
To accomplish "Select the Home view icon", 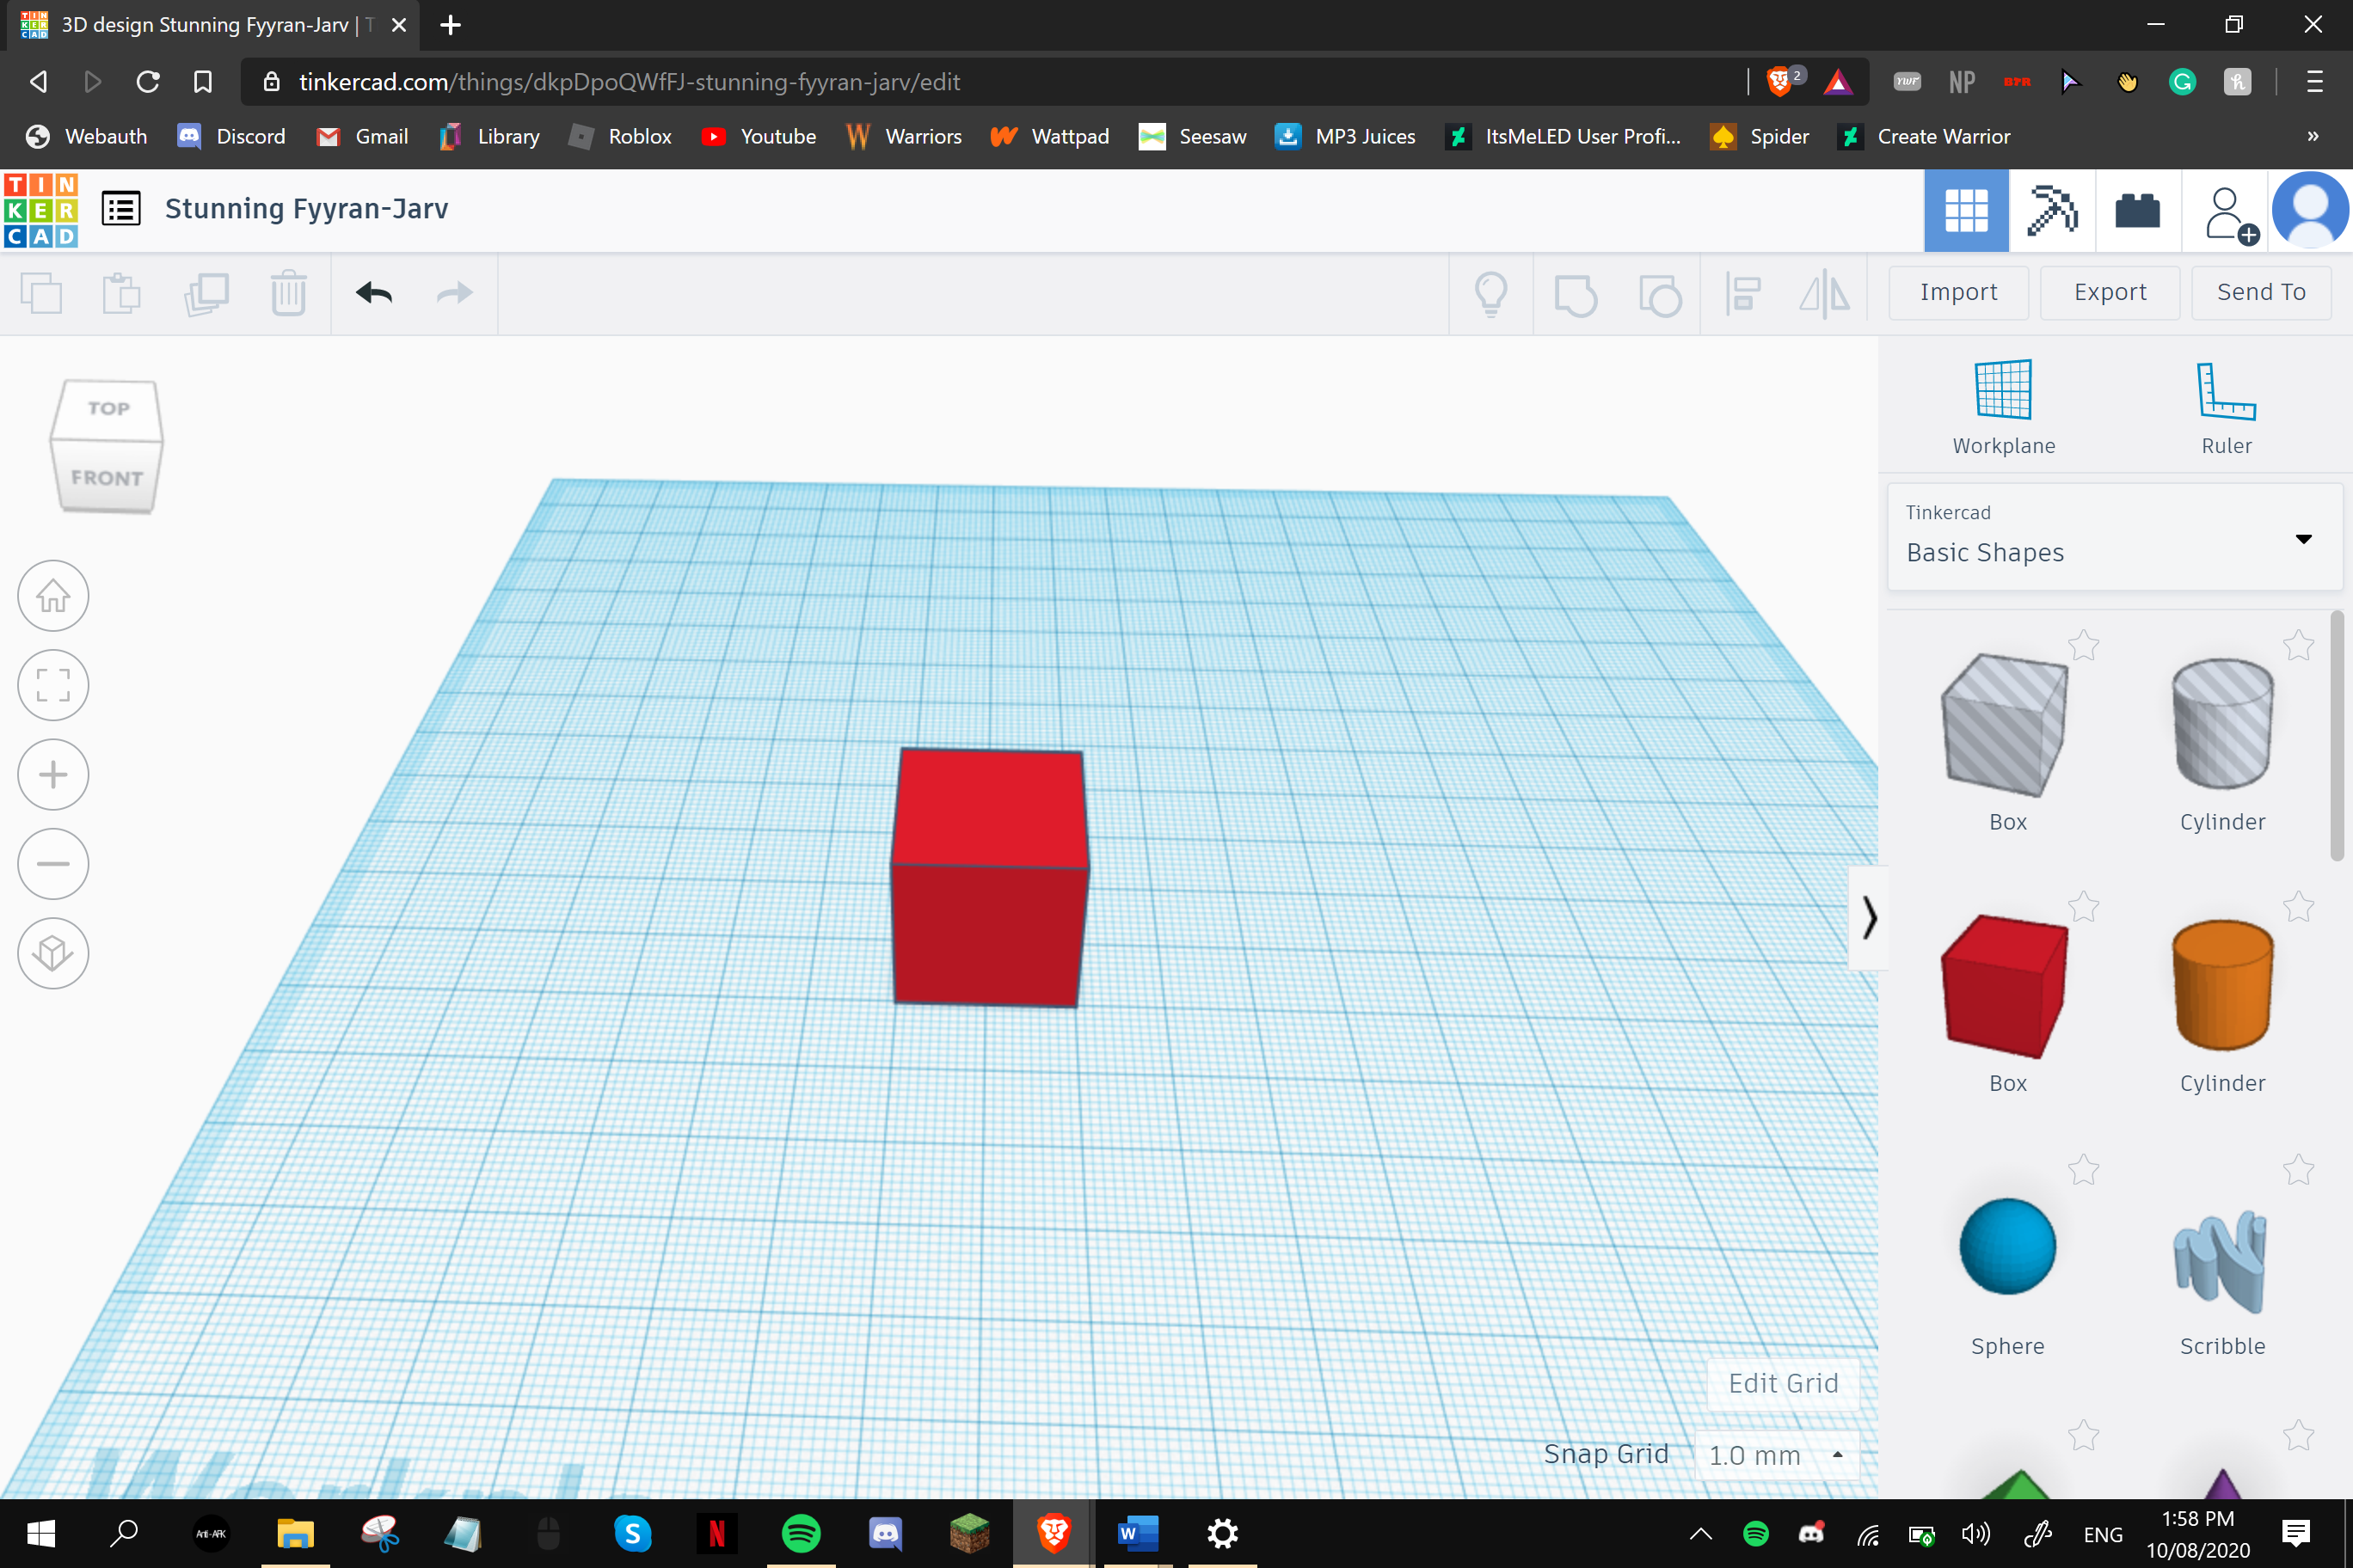I will coord(52,595).
